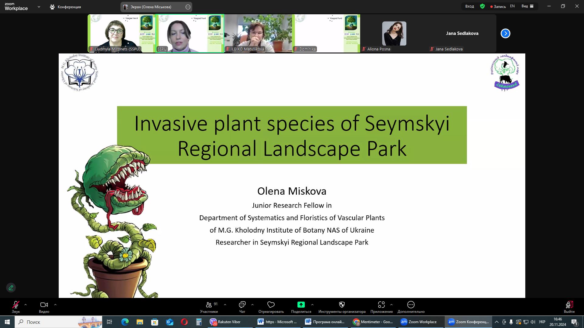Open the Apps icon in toolbar
584x328 pixels.
pyautogui.click(x=381, y=305)
